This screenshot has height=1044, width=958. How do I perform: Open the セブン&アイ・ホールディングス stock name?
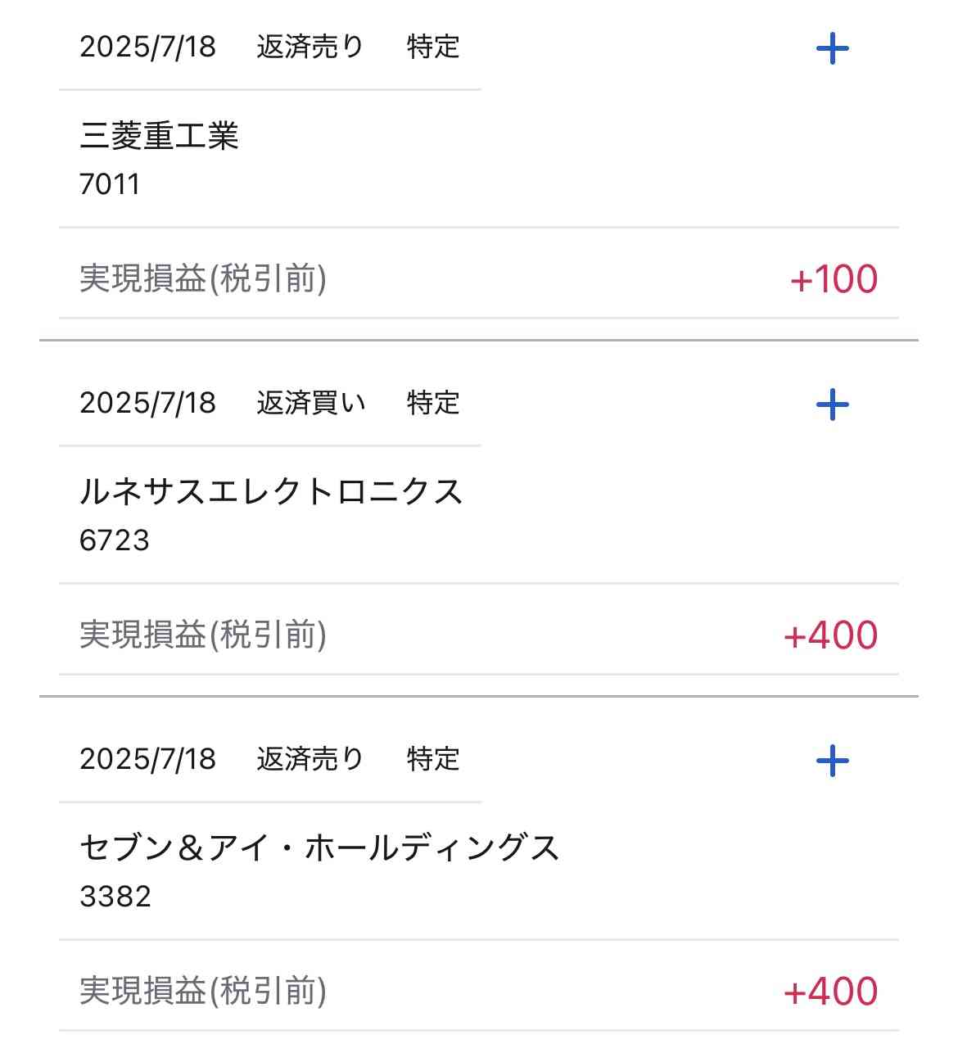pos(319,847)
